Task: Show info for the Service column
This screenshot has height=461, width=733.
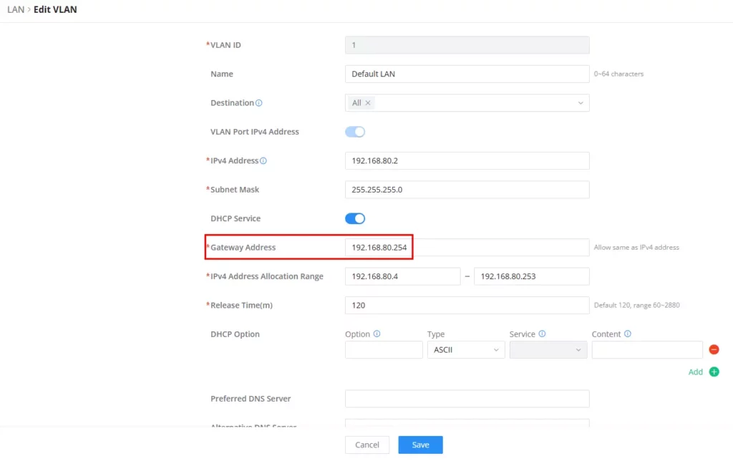Action: click(x=542, y=334)
